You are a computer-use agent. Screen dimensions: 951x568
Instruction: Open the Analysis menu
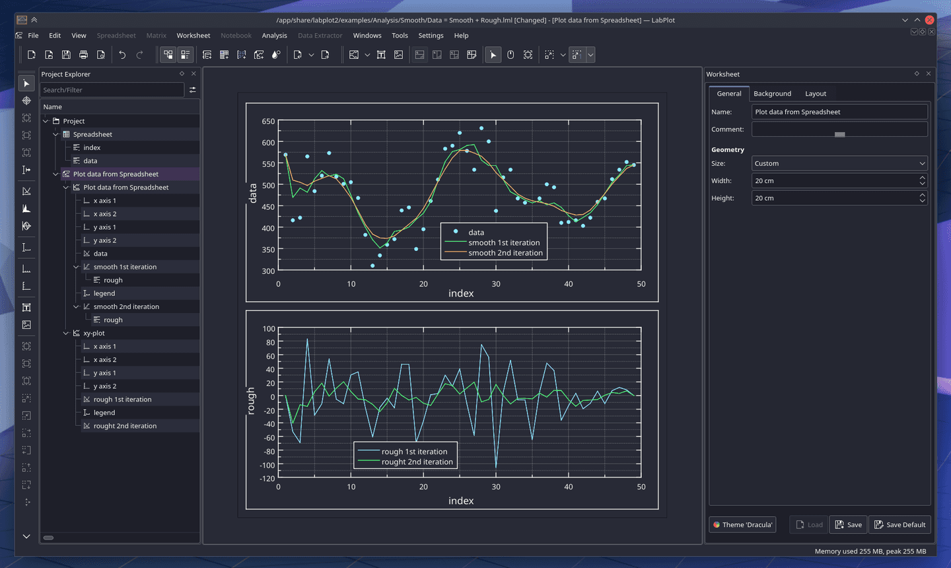[274, 35]
